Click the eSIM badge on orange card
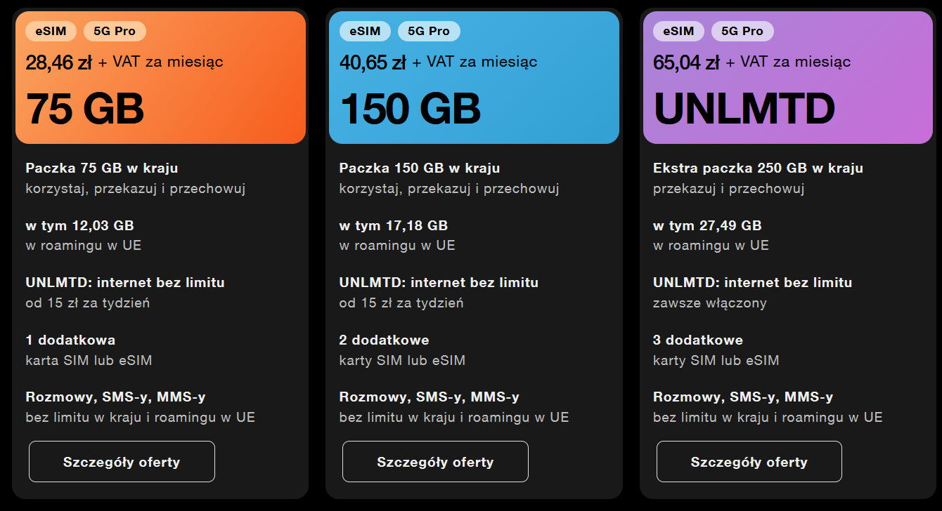 [x=51, y=31]
